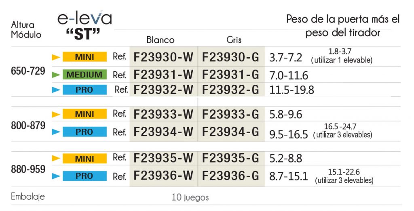Click green arrow beside MEDIUM badge

point(56,75)
